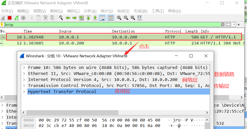The height and width of the screenshot is (129, 247).
Task: Toggle auto-scroll during live capture
Action: 102,18
